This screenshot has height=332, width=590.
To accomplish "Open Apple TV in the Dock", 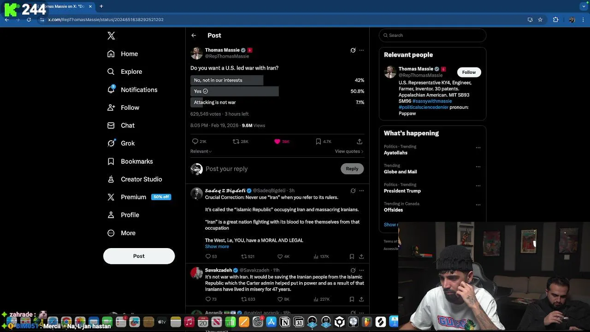I will pos(162,322).
